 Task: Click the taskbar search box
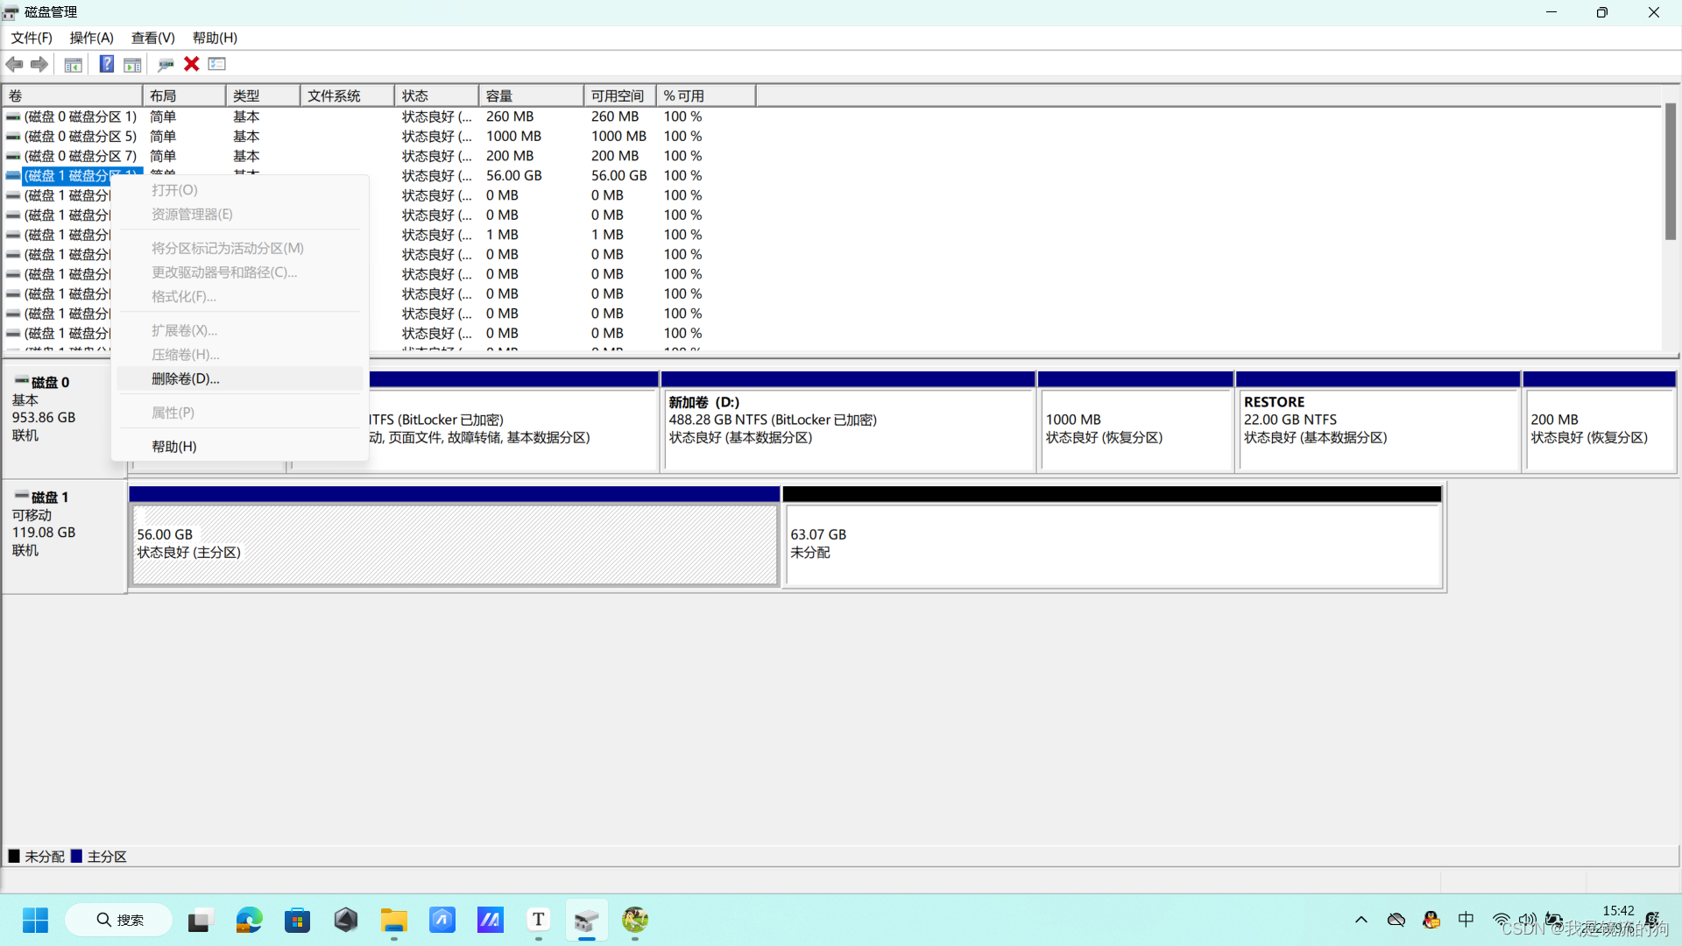pyautogui.click(x=118, y=920)
